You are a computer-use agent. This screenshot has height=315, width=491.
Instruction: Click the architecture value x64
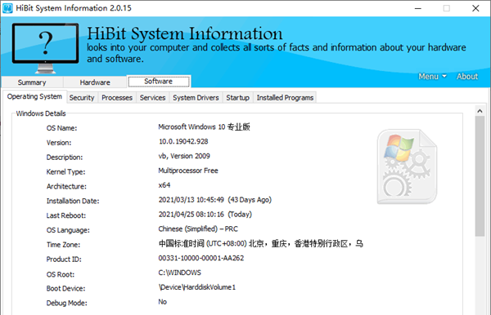[164, 185]
